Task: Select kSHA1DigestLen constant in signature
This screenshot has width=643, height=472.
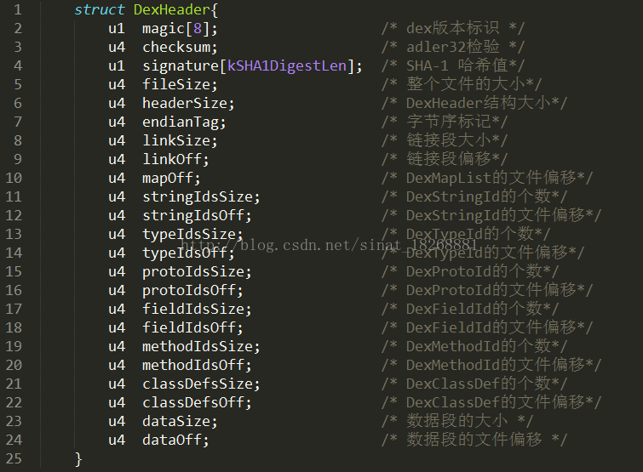Action: (x=287, y=65)
